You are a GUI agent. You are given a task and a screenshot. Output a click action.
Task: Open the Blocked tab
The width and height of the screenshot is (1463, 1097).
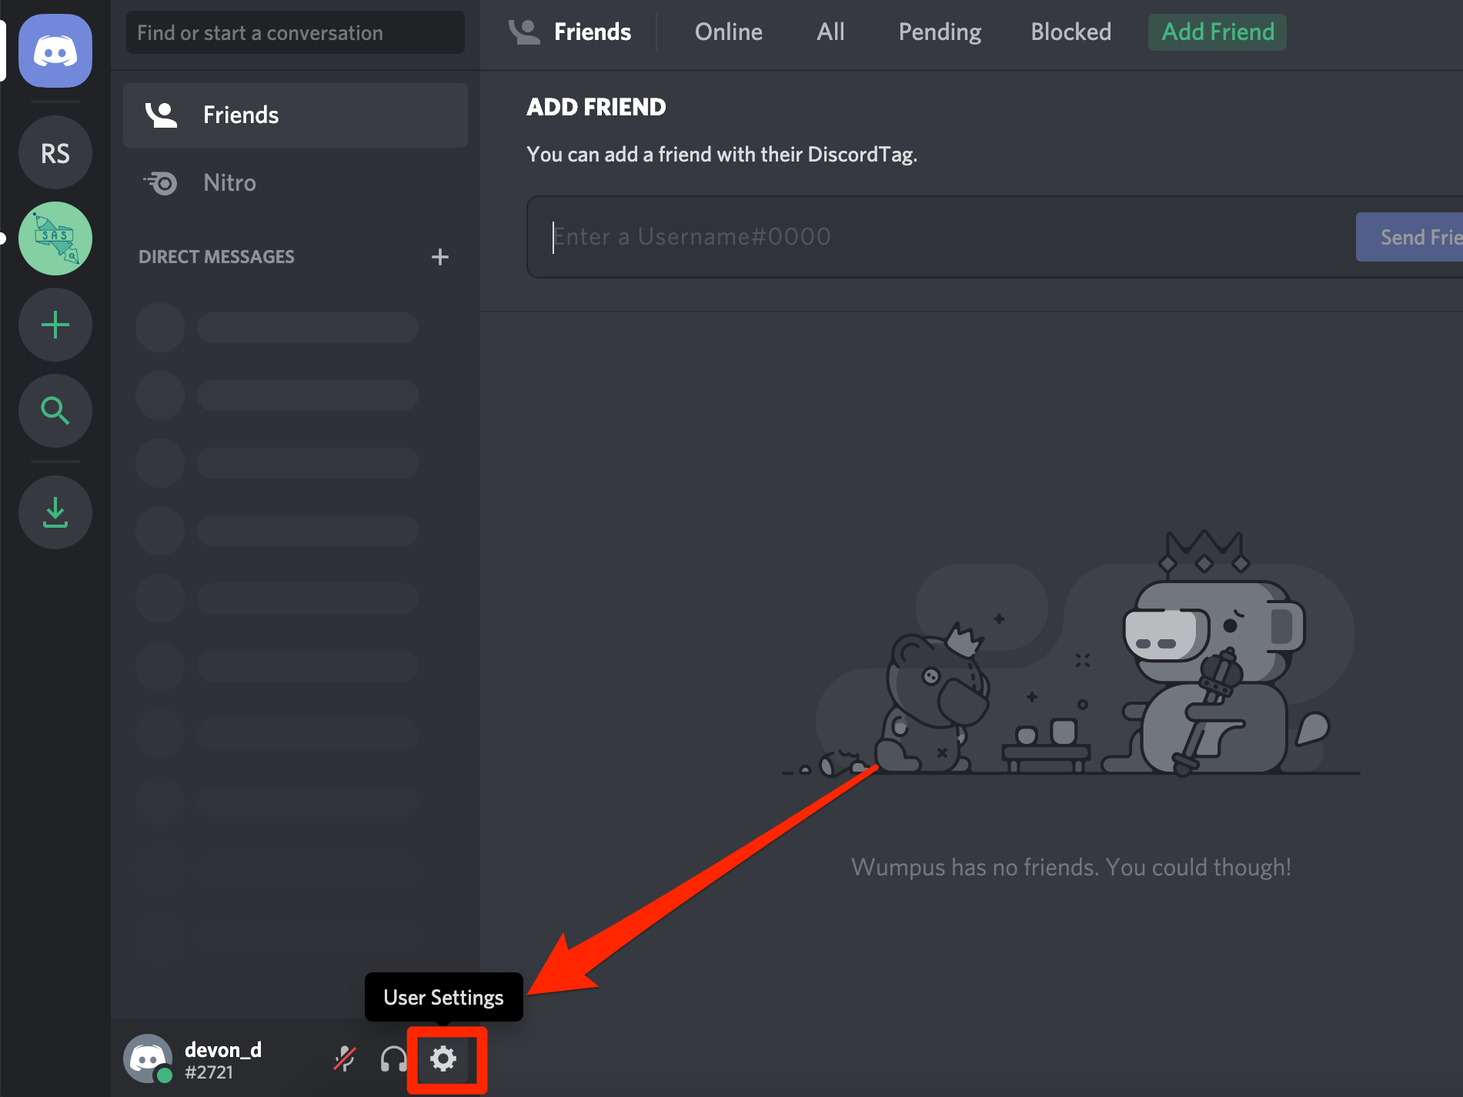point(1071,32)
